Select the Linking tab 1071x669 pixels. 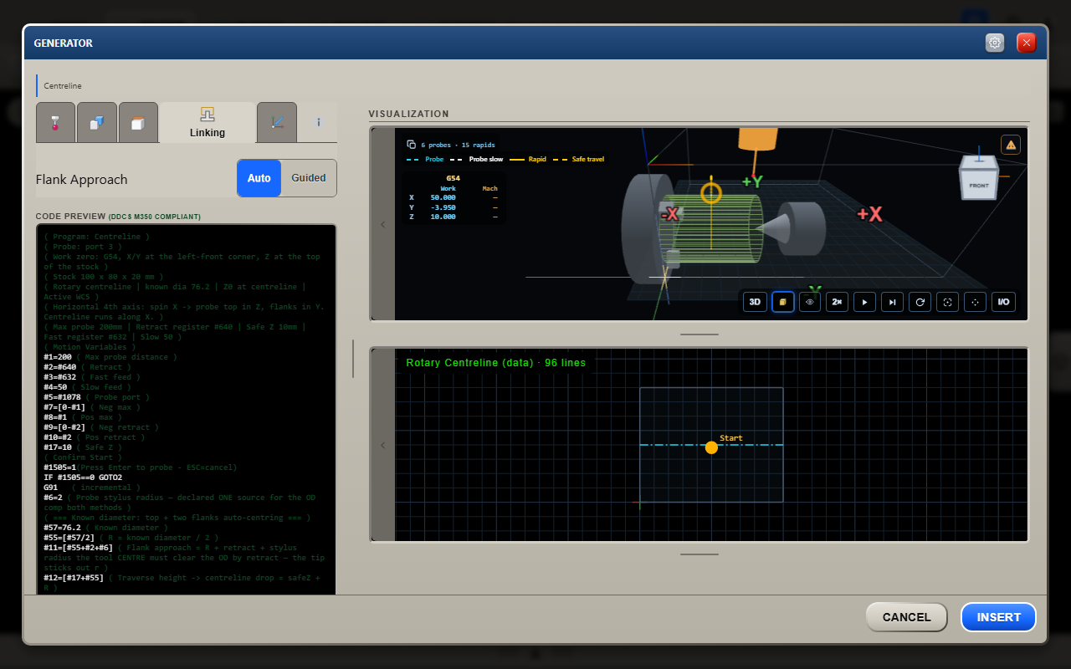click(x=208, y=122)
